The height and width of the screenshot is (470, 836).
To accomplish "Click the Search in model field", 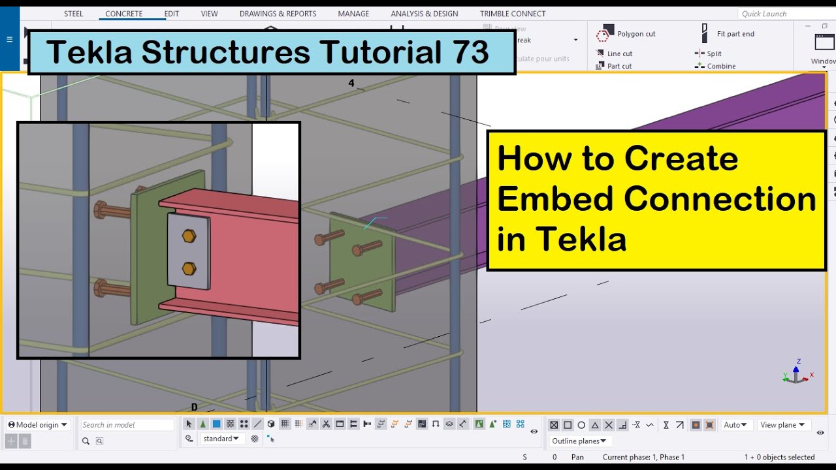I will 127,425.
